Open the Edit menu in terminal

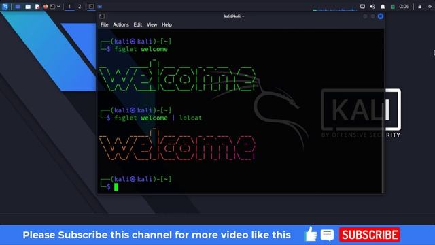click(x=137, y=24)
